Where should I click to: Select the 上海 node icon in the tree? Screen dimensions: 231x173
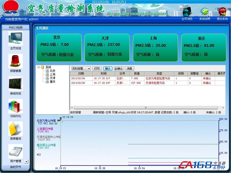pos(47,74)
